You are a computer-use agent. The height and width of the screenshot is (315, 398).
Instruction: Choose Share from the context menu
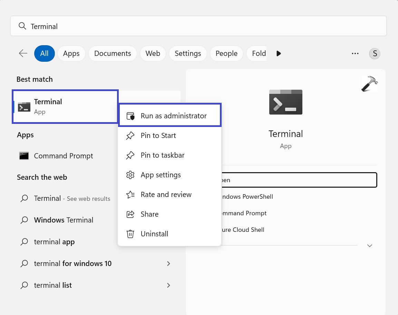149,214
